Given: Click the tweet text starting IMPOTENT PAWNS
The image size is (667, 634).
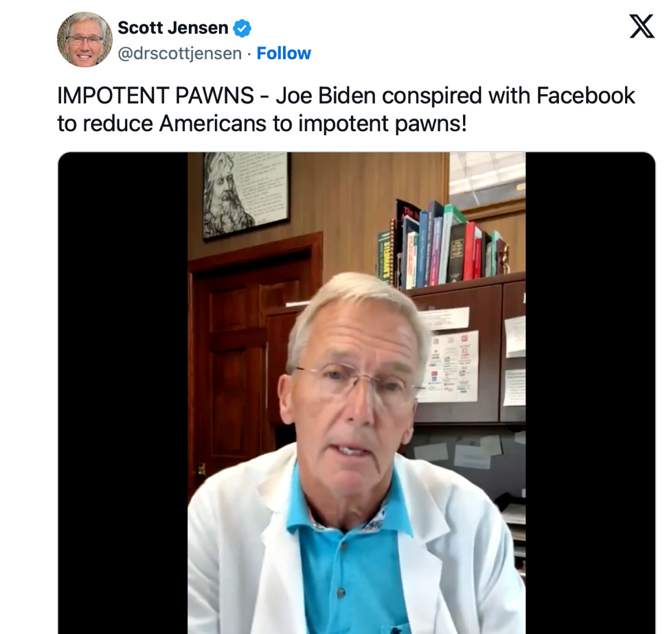Looking at the screenshot, I should [346, 109].
